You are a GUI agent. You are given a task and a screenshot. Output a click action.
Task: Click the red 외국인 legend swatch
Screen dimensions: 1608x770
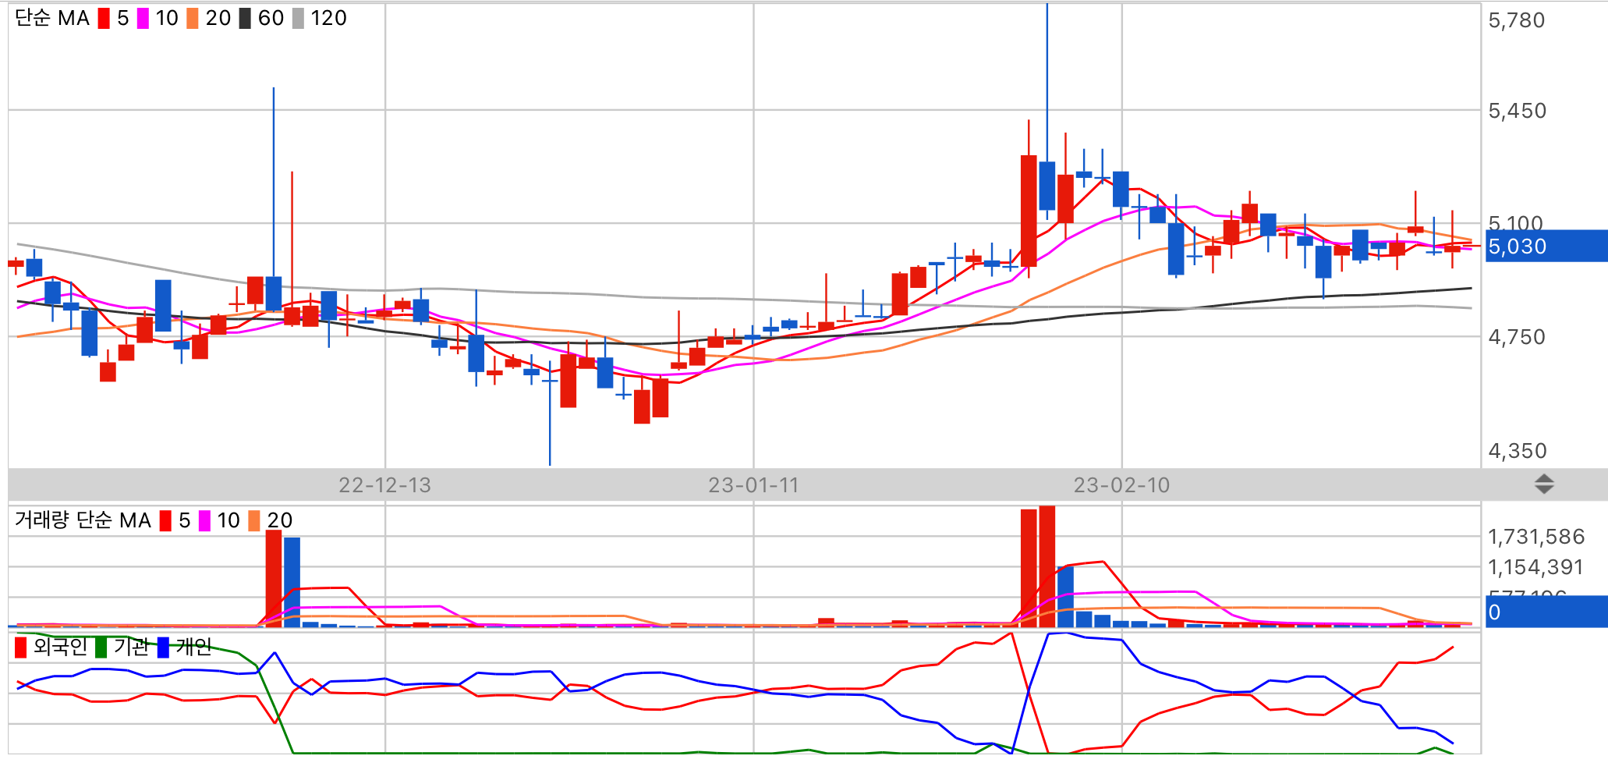(21, 647)
